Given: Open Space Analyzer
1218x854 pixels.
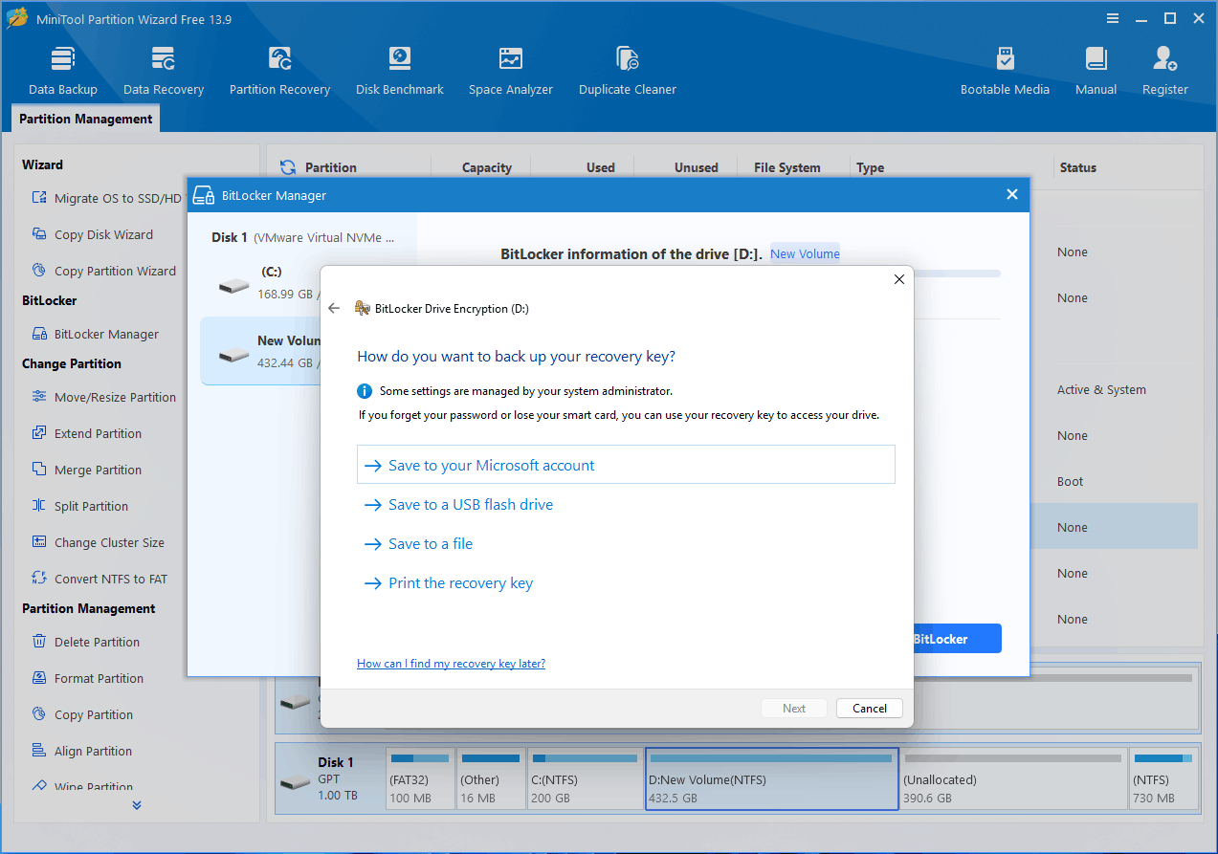Looking at the screenshot, I should [511, 71].
